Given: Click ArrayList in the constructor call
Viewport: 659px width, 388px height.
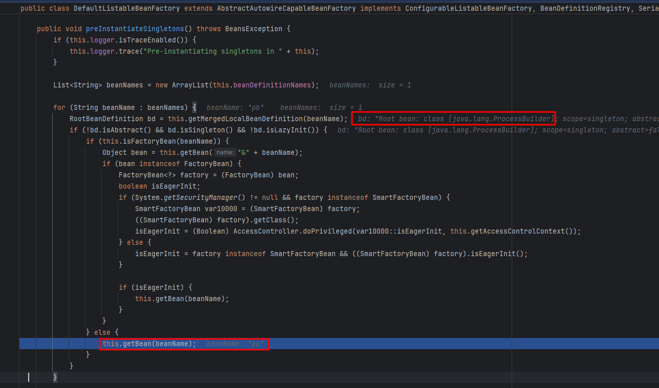Looking at the screenshot, I should [x=190, y=85].
